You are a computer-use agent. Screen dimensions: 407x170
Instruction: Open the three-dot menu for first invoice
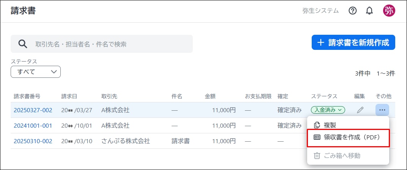(x=382, y=110)
